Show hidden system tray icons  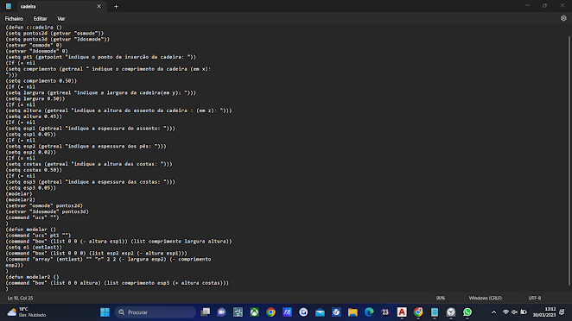tap(493, 312)
